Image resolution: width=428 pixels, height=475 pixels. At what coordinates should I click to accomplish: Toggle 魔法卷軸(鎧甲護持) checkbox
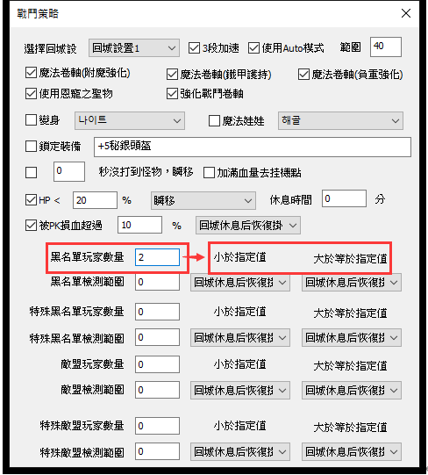pyautogui.click(x=172, y=75)
